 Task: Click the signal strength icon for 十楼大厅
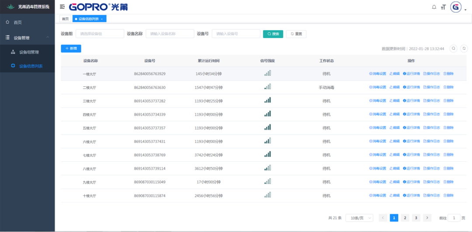(x=267, y=195)
